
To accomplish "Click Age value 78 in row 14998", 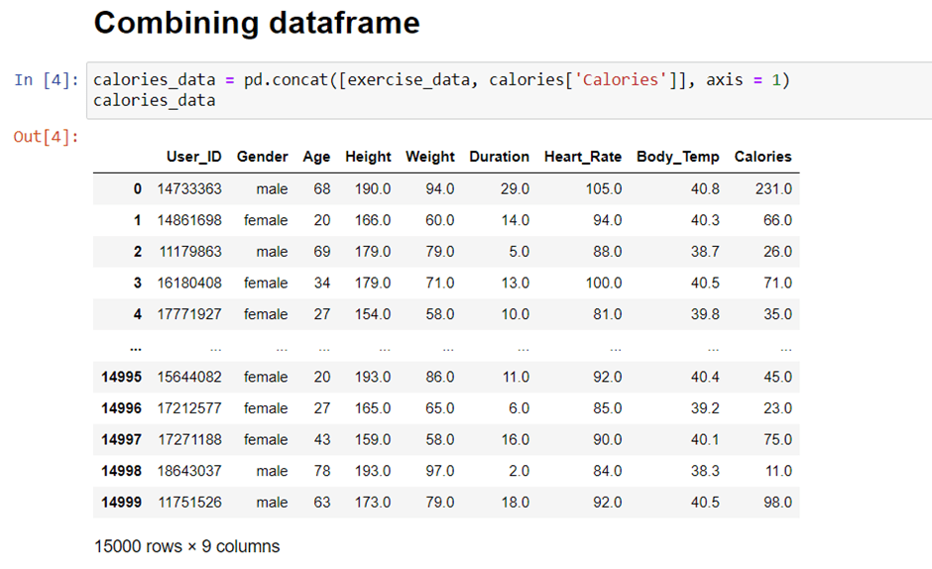I will 322,472.
